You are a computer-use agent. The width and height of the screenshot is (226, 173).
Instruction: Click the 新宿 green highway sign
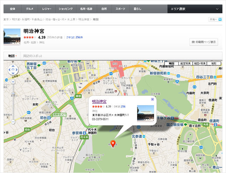click(x=78, y=96)
